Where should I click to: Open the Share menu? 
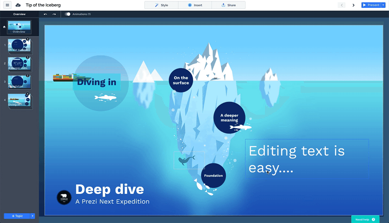point(228,5)
